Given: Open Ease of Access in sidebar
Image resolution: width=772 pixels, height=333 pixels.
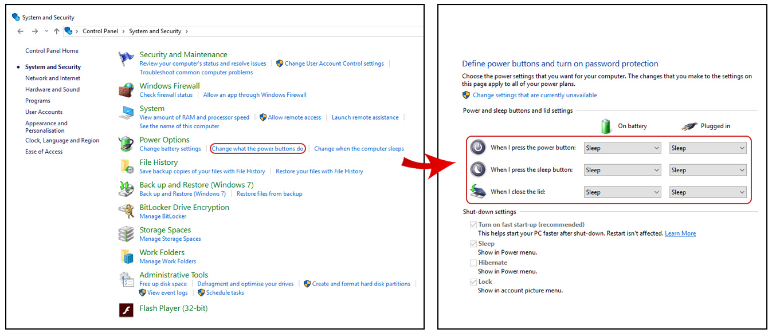Looking at the screenshot, I should coord(44,152).
